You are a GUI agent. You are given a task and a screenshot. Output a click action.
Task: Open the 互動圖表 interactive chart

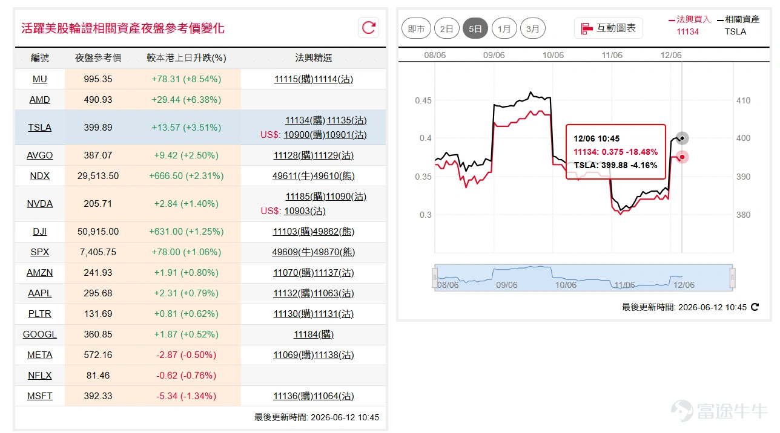coord(608,28)
